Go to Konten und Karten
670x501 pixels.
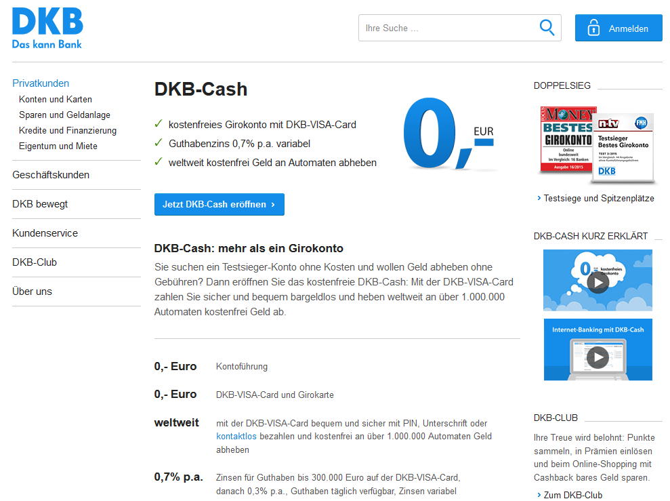pos(56,99)
